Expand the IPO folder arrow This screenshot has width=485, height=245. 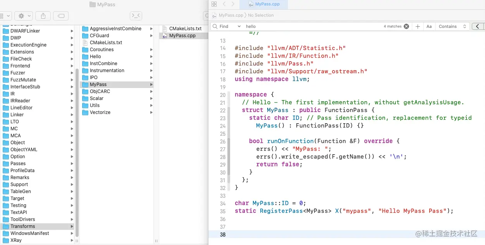point(151,78)
